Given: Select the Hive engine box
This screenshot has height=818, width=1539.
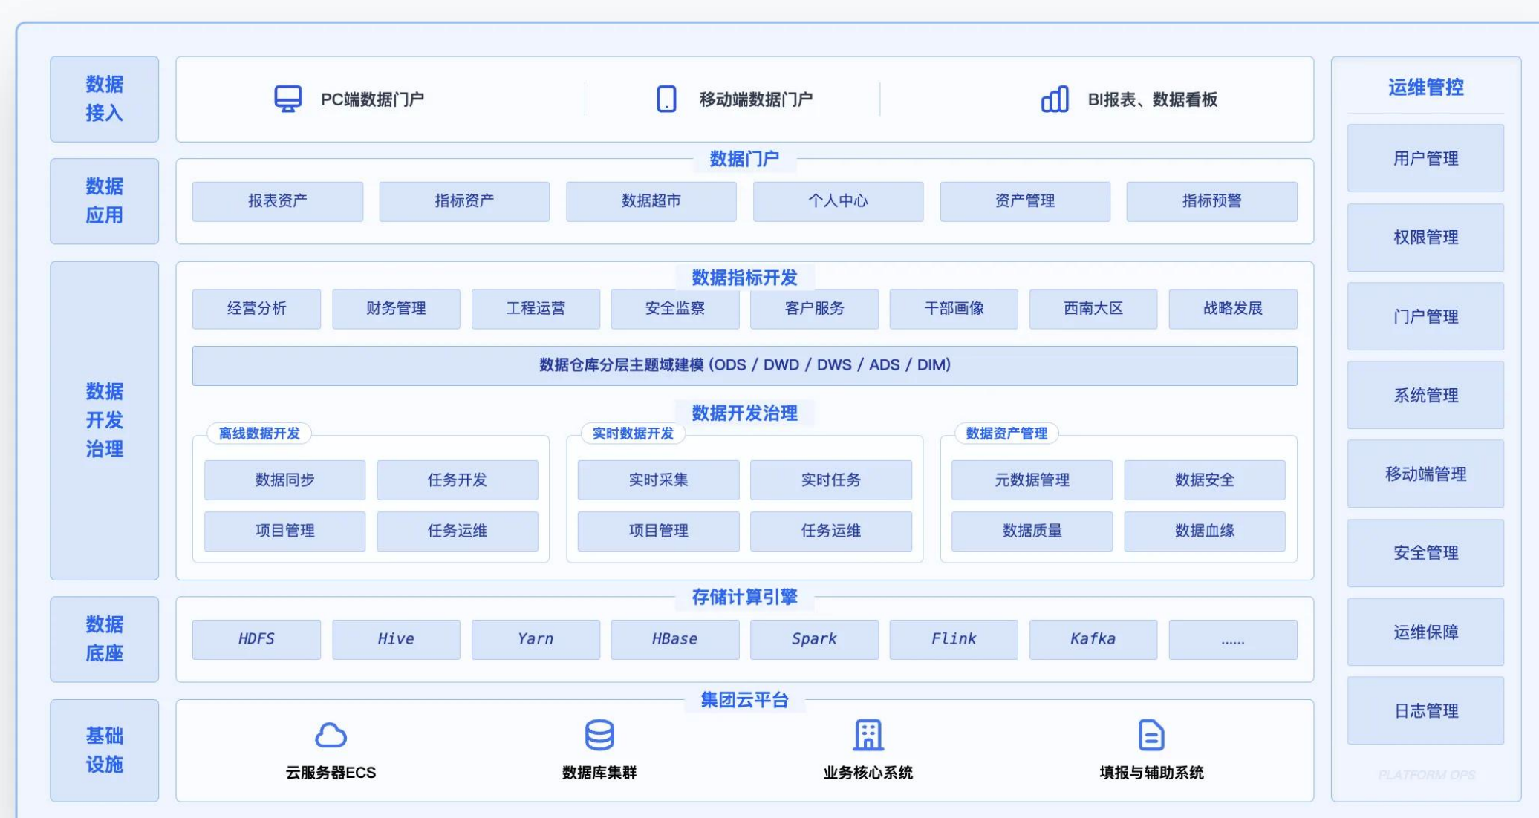Looking at the screenshot, I should pyautogui.click(x=396, y=639).
